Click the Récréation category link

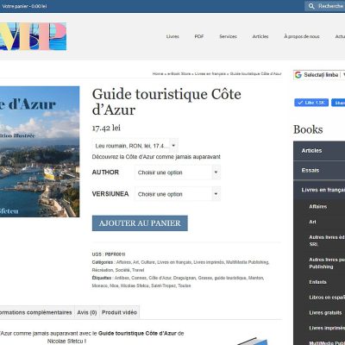[103, 270]
